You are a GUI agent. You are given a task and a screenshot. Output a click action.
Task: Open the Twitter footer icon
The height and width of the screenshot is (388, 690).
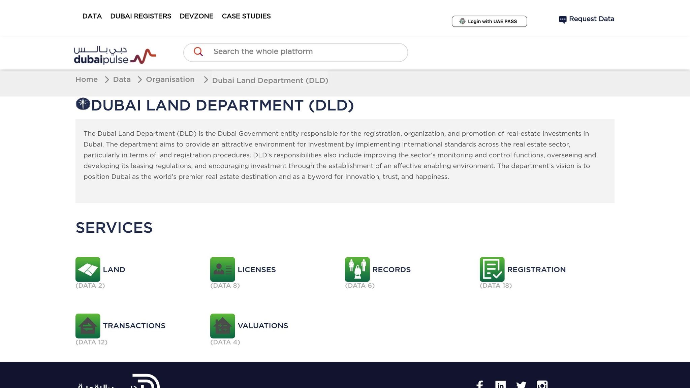[x=521, y=385]
